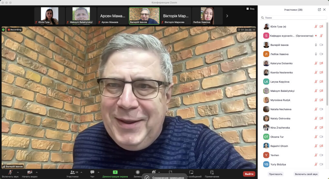The image size is (329, 179).
Task: Click the signal bars icon beside Валерій Іванов label
Action: click(4, 166)
